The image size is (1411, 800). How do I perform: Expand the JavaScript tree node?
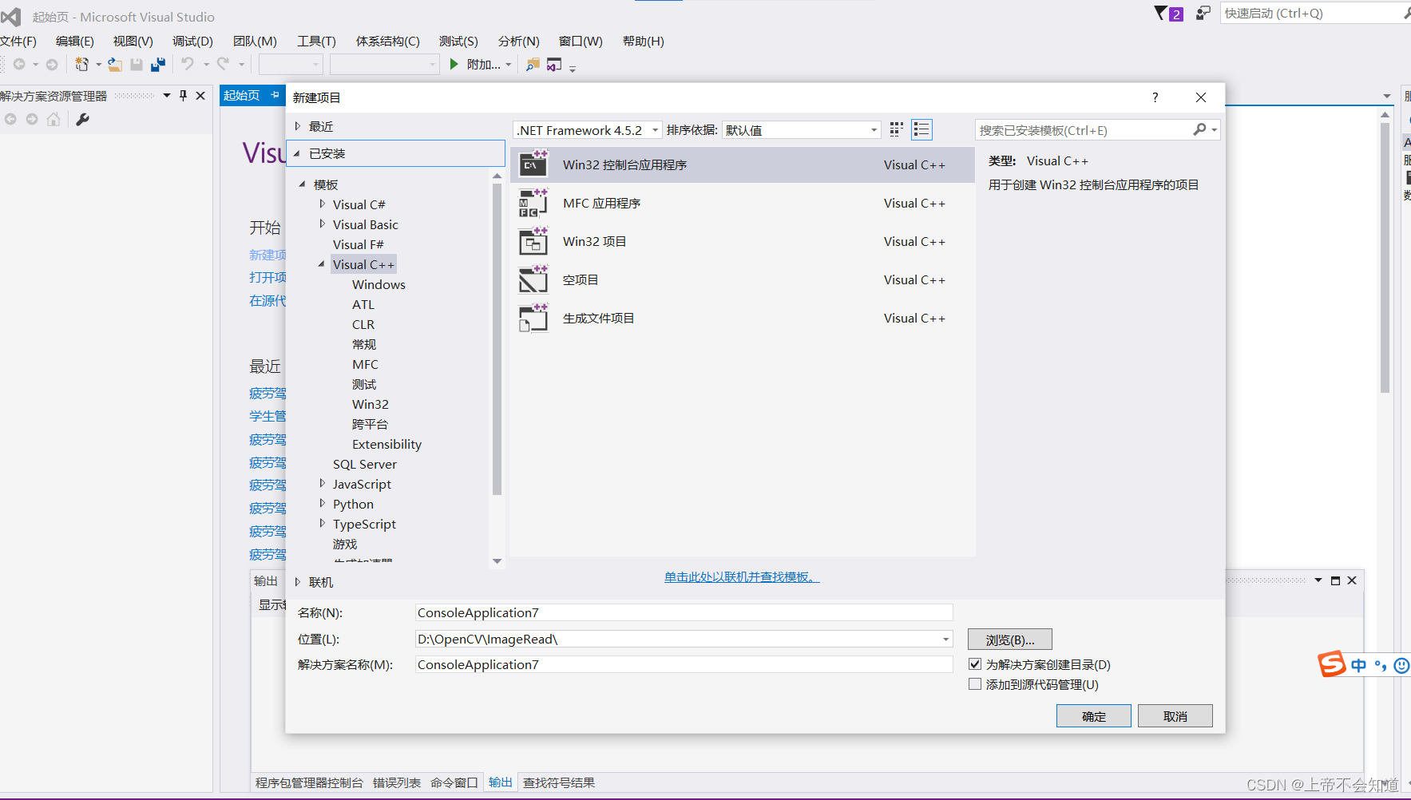322,484
